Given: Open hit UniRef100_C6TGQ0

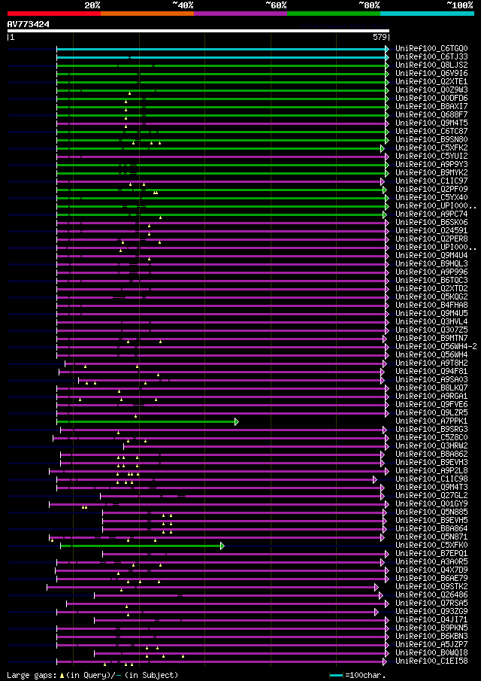Looking at the screenshot, I should click(x=431, y=49).
